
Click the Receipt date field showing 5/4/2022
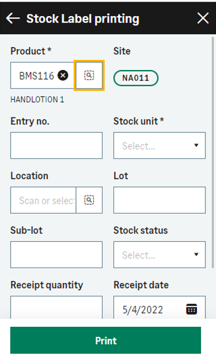click(160, 307)
